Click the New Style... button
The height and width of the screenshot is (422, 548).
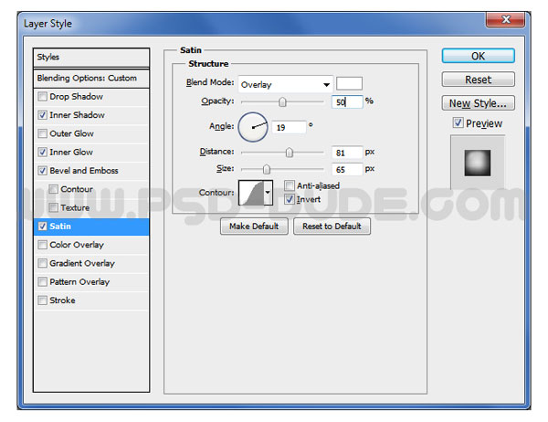coord(478,103)
